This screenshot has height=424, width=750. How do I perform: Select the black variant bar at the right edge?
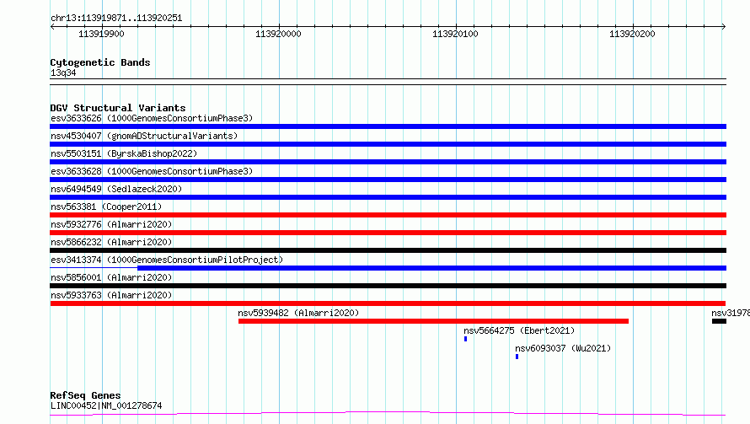tap(719, 321)
